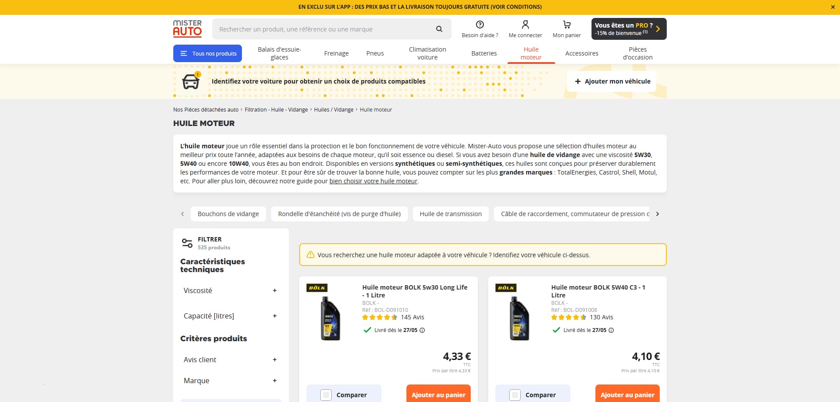This screenshot has width=840, height=402.
Task: Click the 4,10 € price
Action: [x=646, y=357]
